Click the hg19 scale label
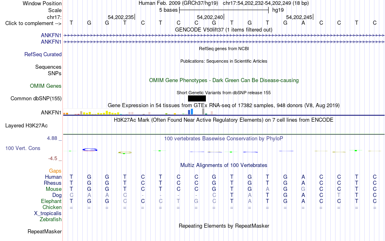The image size is (385, 241). tap(278, 10)
